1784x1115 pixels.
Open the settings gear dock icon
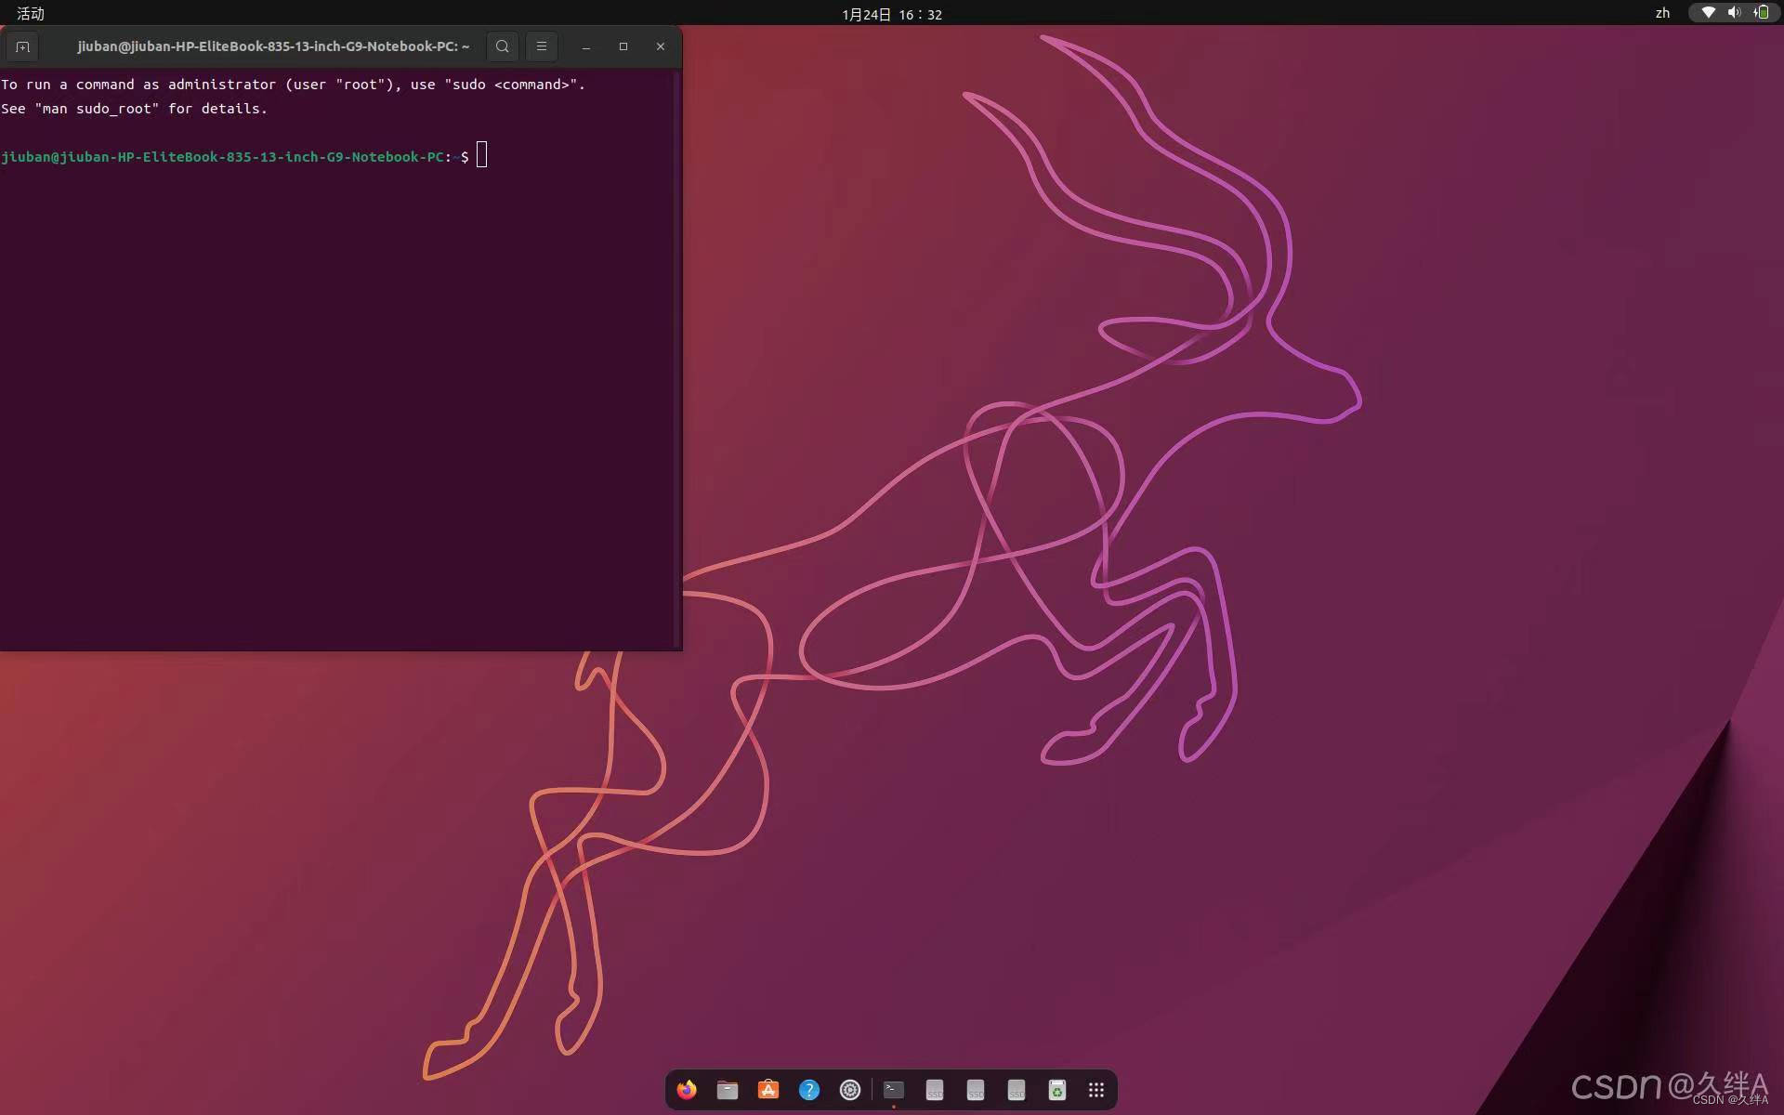[x=850, y=1090]
